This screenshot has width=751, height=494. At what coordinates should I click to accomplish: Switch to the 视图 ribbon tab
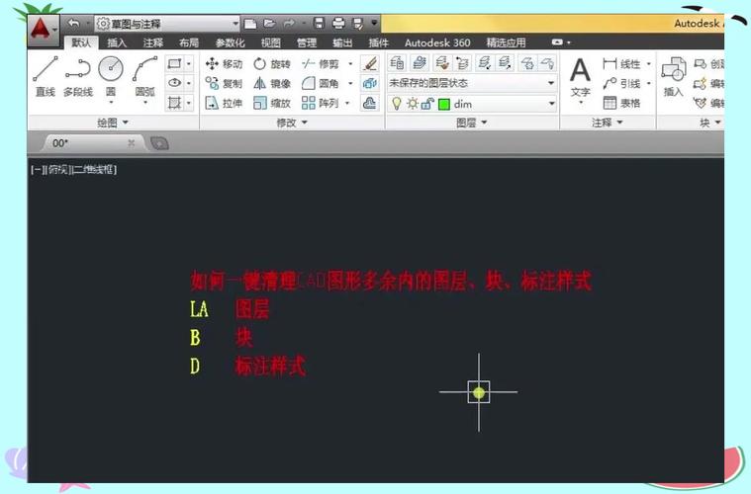click(x=270, y=42)
